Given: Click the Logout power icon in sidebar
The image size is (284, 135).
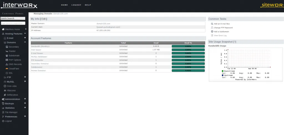Looking at the screenshot, I should point(3,121).
